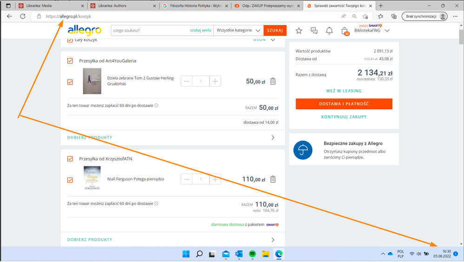The width and height of the screenshot is (464, 262).
Task: Reload the page with refresh icon
Action: pos(23,16)
